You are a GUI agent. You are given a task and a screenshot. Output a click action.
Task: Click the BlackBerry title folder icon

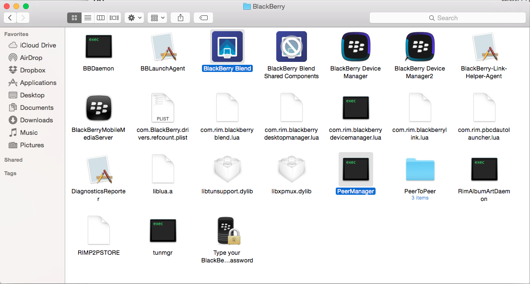[247, 6]
